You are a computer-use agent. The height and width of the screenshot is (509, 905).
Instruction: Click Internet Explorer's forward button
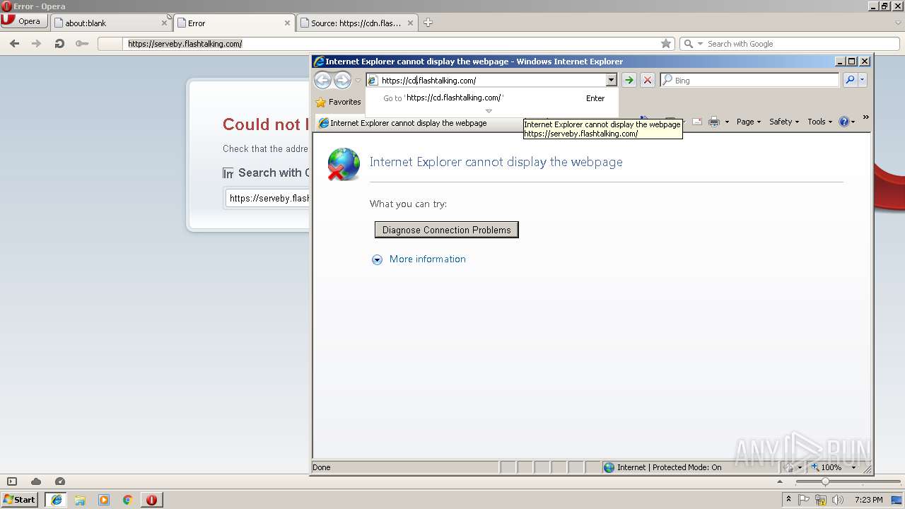point(342,81)
